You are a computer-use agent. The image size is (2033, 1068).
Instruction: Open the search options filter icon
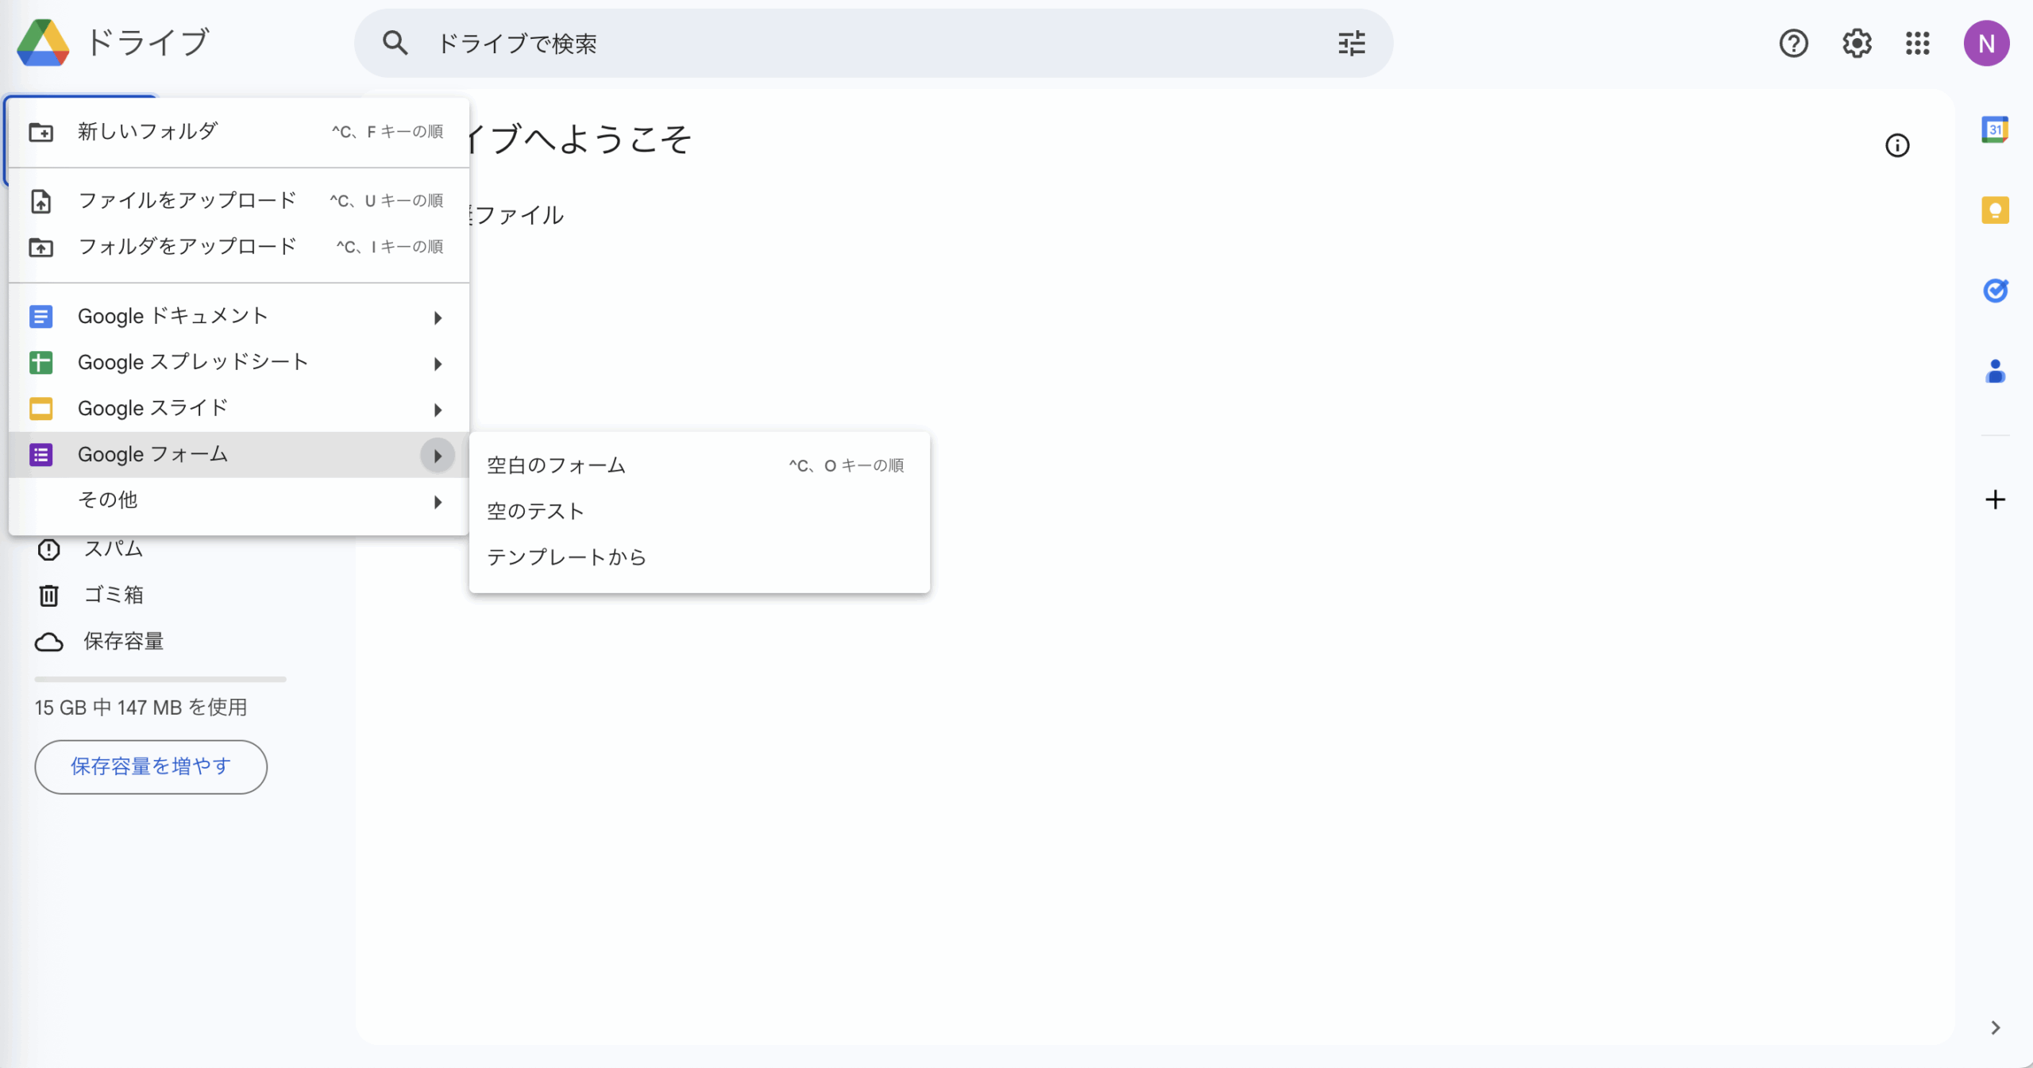click(x=1351, y=44)
